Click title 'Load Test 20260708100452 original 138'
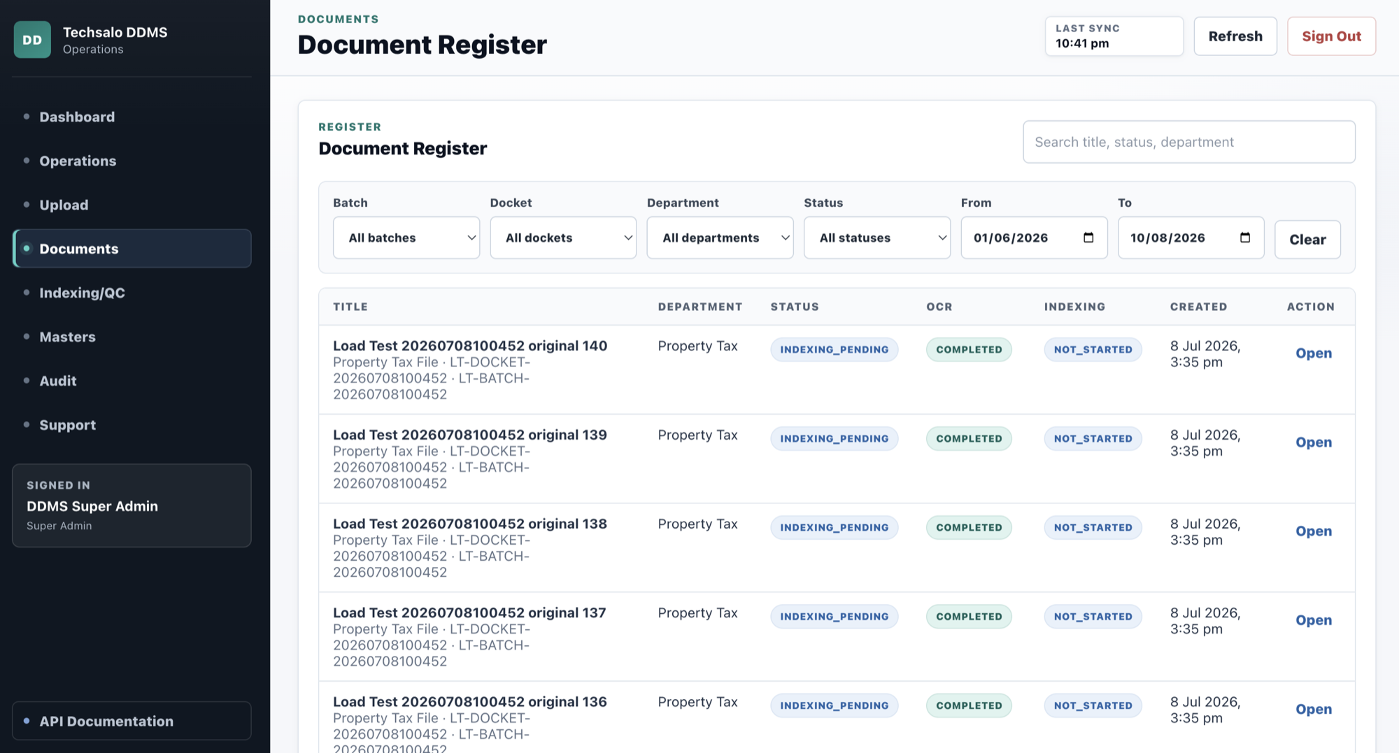The height and width of the screenshot is (753, 1399). point(470,524)
